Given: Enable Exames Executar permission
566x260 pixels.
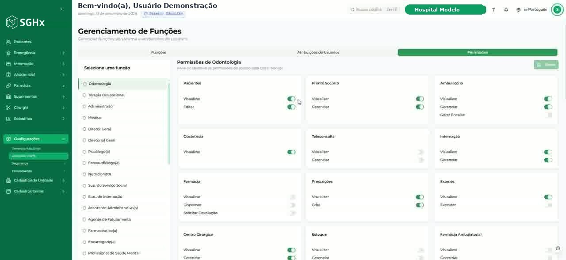Looking at the screenshot, I should coord(548,205).
